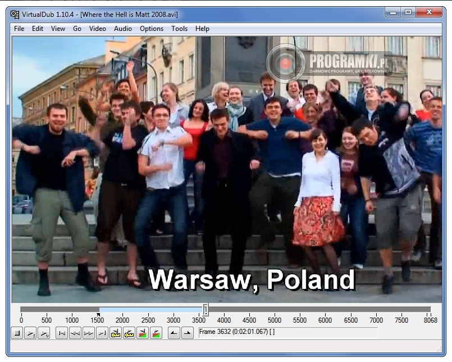Mark selection end at the current frame
The width and height of the screenshot is (452, 362).
tap(188, 333)
